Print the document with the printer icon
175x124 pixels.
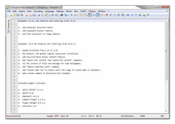[34, 15]
